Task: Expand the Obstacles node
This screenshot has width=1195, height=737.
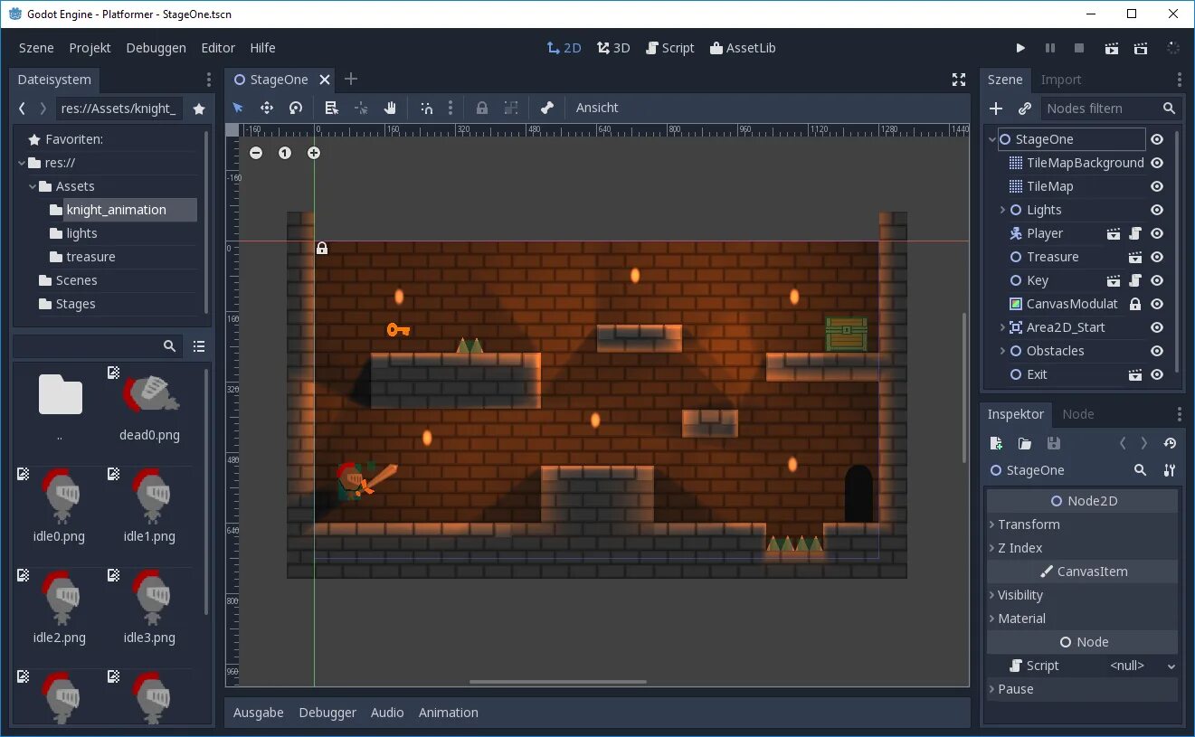Action: point(1002,351)
